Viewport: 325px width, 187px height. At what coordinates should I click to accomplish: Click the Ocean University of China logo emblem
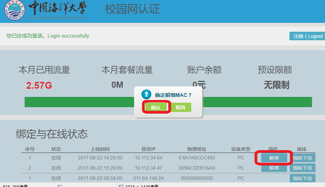pos(14,11)
